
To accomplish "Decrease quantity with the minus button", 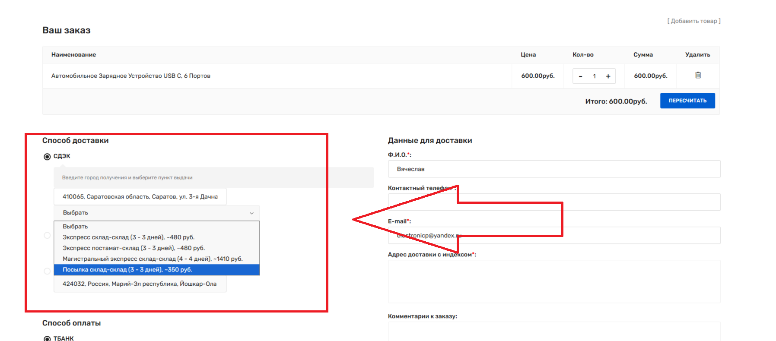I will [580, 76].
